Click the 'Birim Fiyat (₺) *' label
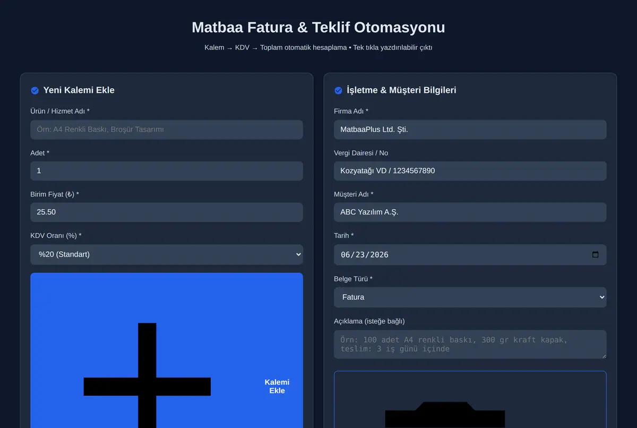This screenshot has width=637, height=428. tap(55, 194)
